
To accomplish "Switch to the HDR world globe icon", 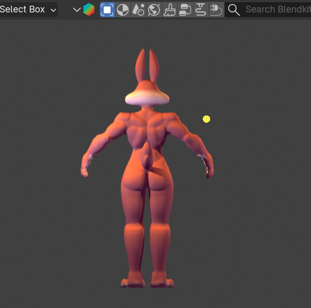I will 154,9.
